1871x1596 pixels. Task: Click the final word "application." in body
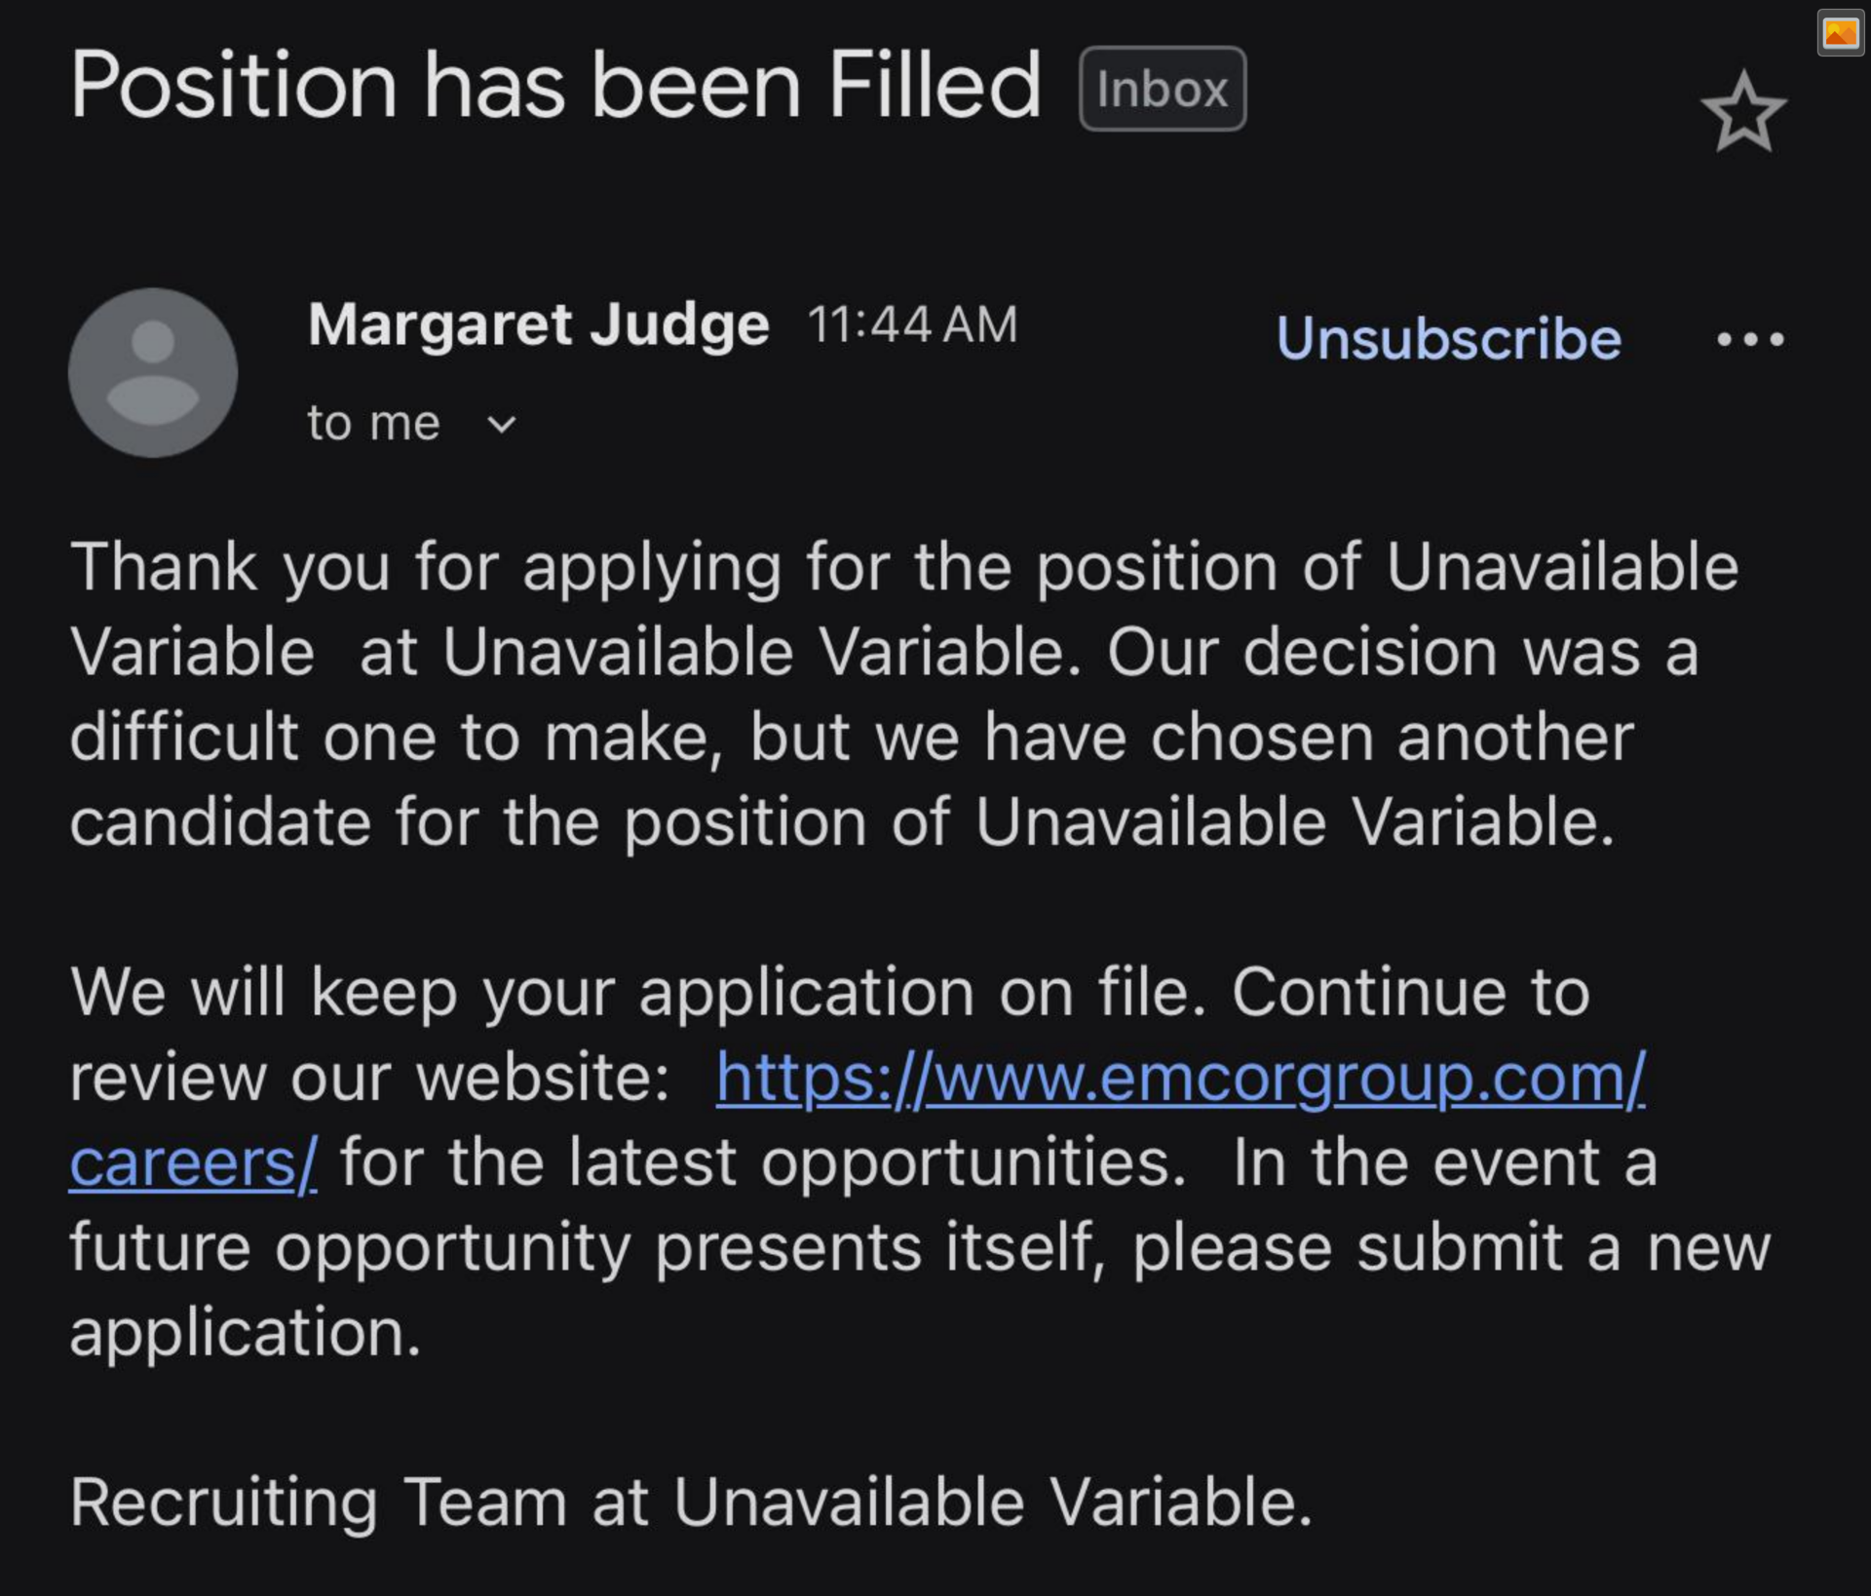(246, 1332)
